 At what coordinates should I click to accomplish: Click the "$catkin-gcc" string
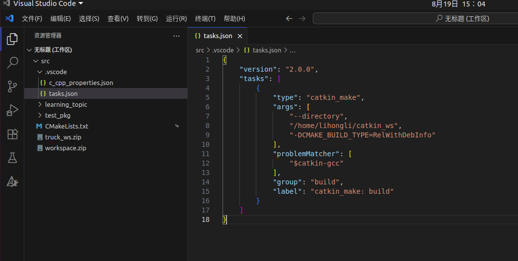pos(316,163)
